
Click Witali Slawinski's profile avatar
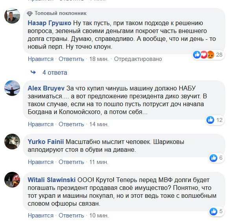pyautogui.click(x=12, y=179)
